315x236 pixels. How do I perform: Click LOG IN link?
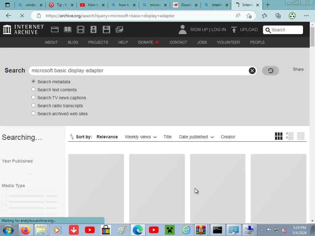pos(219,30)
